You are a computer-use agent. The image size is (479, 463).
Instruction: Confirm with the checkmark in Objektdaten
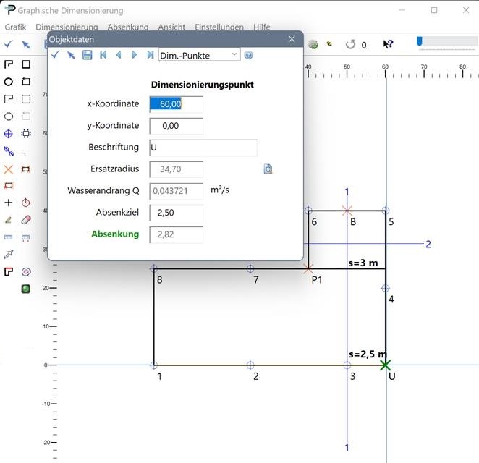[55, 55]
